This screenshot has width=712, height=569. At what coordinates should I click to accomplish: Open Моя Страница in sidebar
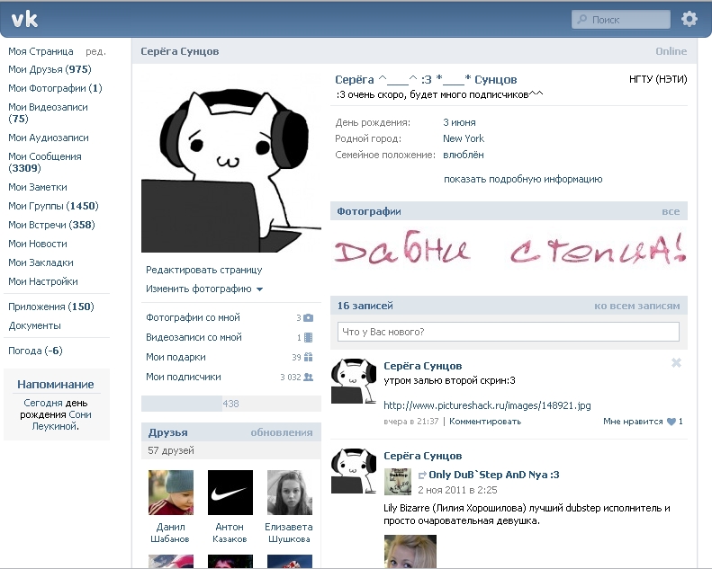41,51
